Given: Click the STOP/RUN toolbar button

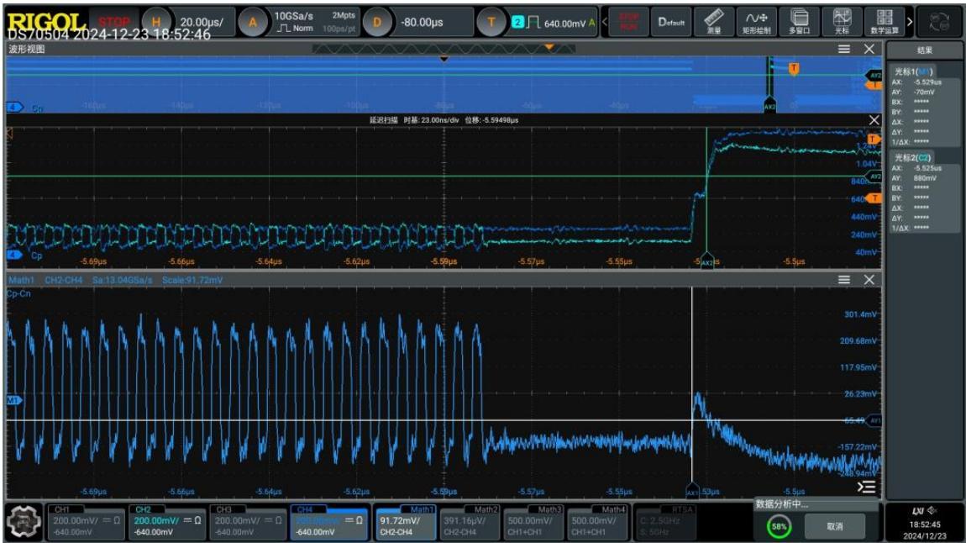Looking at the screenshot, I should pos(628,22).
